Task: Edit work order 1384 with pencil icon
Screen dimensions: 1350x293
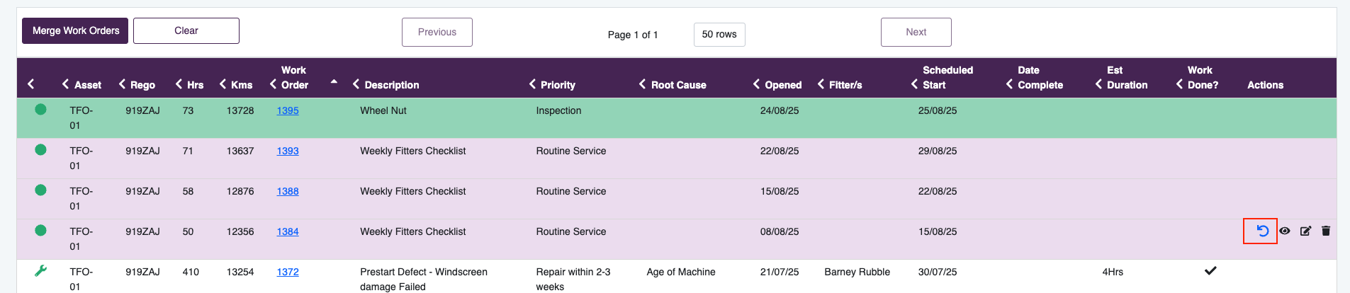Action: (x=1305, y=231)
